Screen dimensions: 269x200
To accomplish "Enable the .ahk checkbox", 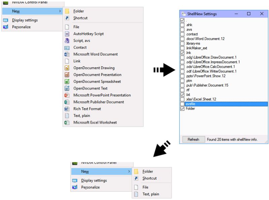I will coord(182,25).
